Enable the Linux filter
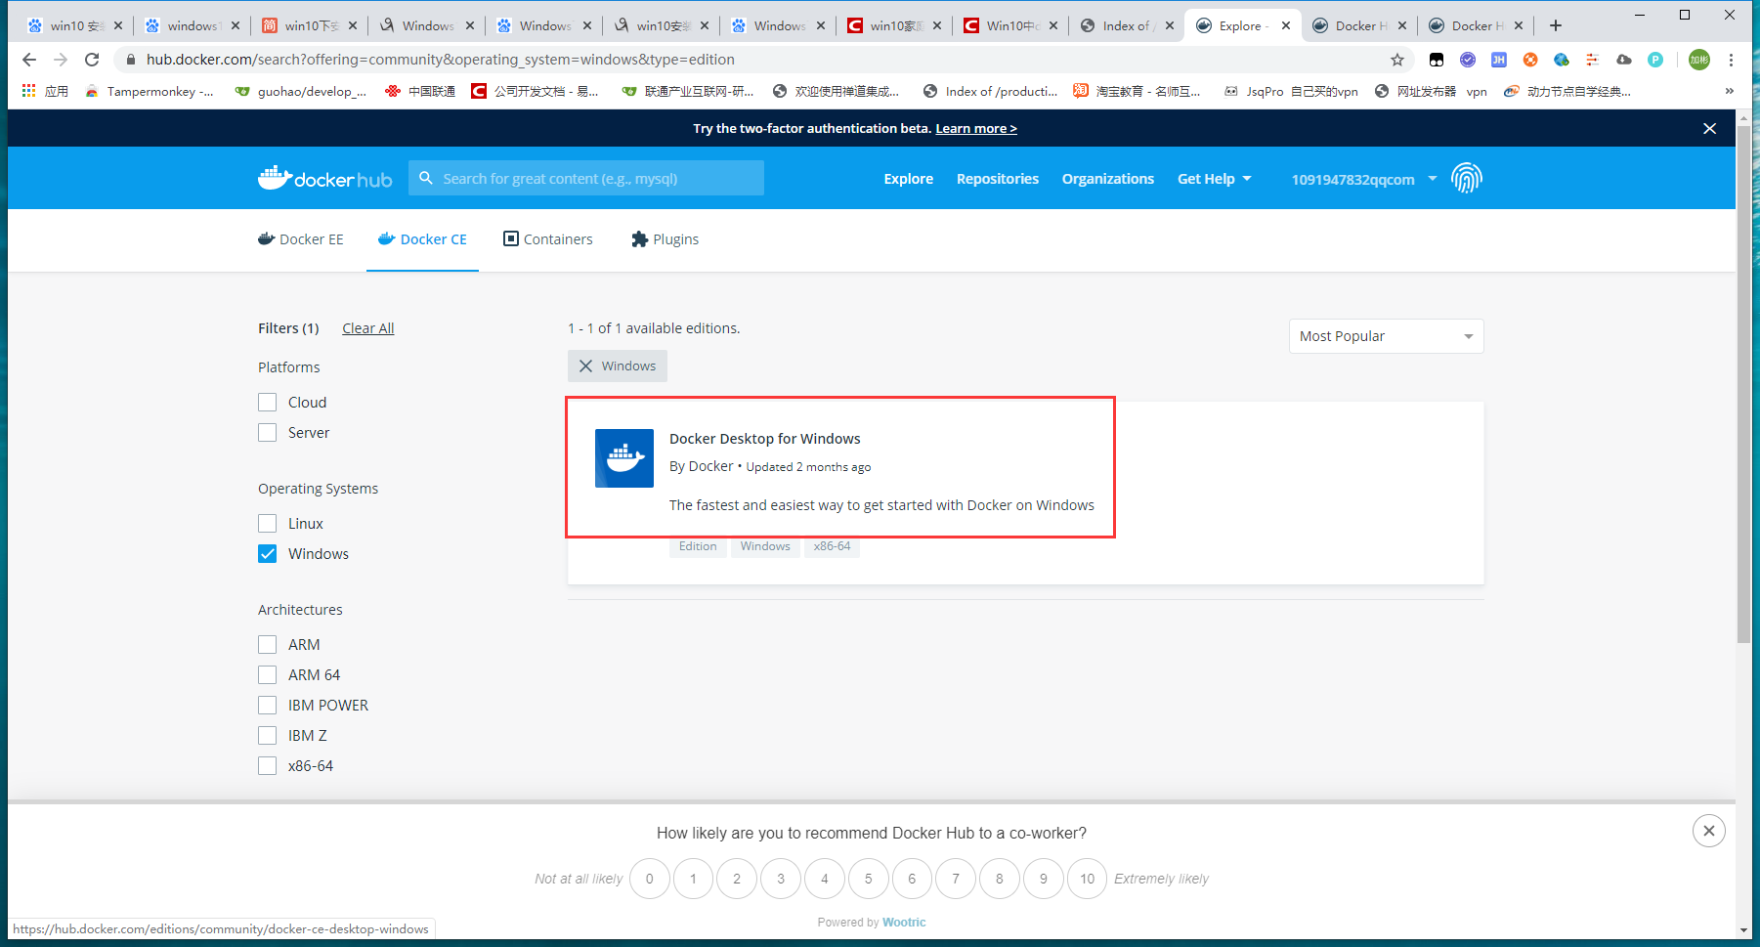The image size is (1760, 947). click(x=267, y=523)
